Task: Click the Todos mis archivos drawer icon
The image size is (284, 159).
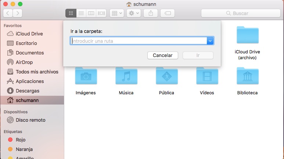Action: coord(10,72)
